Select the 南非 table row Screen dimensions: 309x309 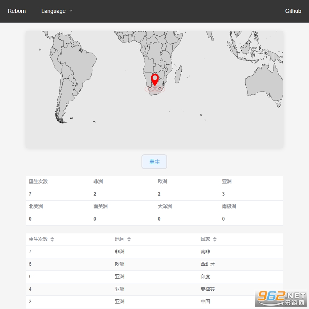pyautogui.click(x=154, y=252)
